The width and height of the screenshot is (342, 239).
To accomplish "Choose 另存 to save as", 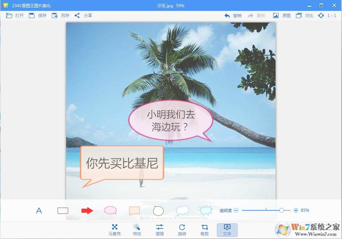I will [60, 15].
